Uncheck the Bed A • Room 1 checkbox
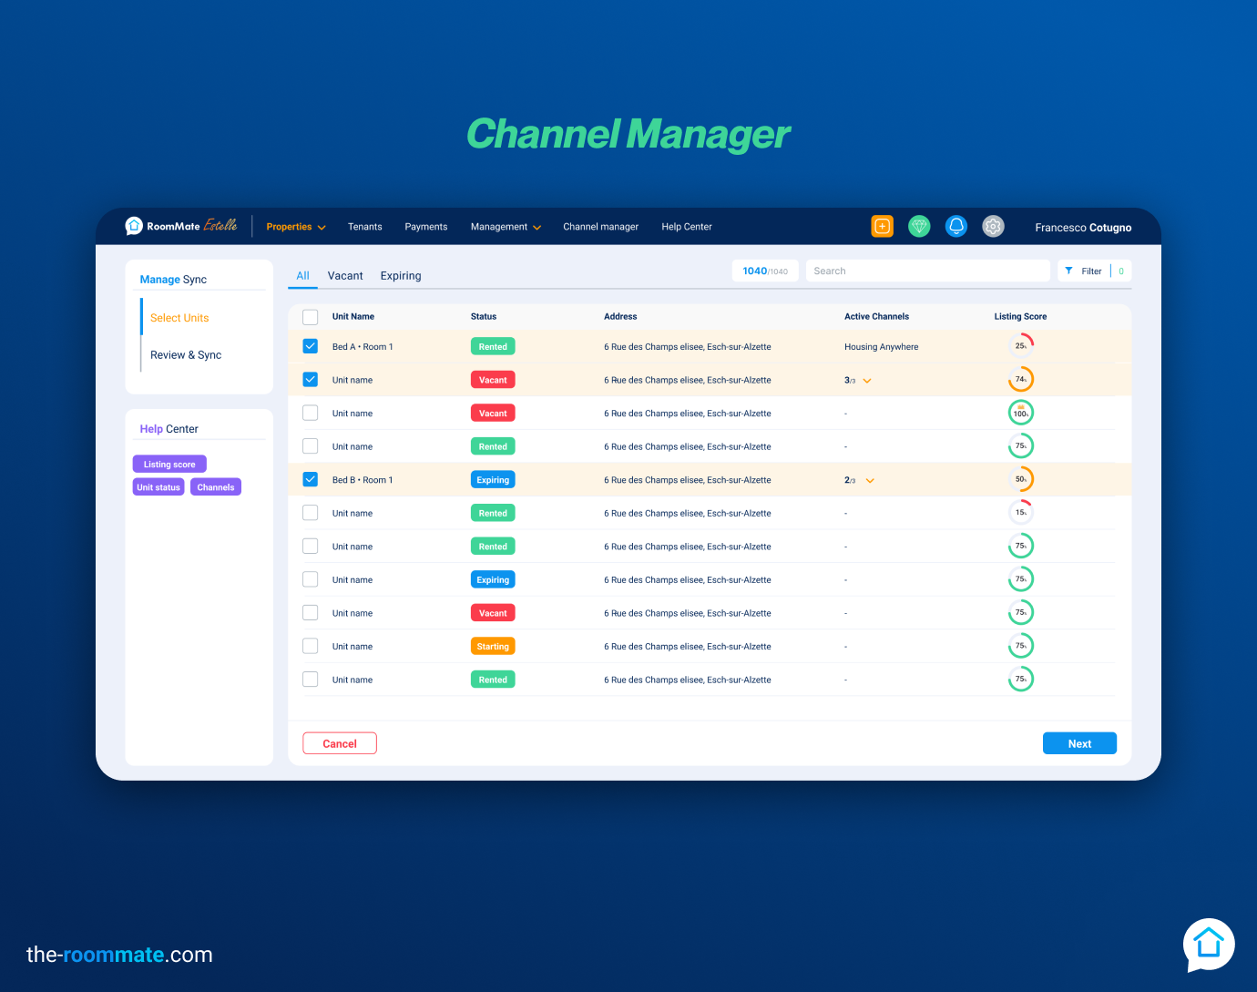The image size is (1257, 992). point(311,346)
